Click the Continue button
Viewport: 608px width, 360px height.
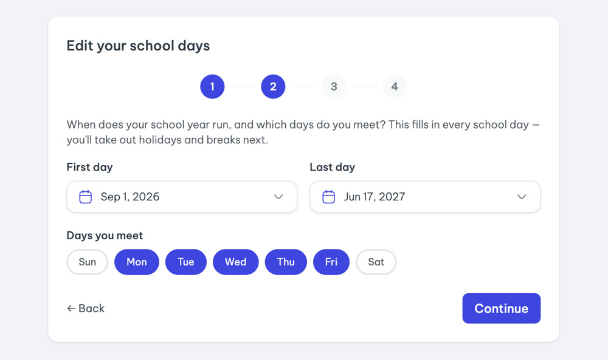(x=502, y=308)
